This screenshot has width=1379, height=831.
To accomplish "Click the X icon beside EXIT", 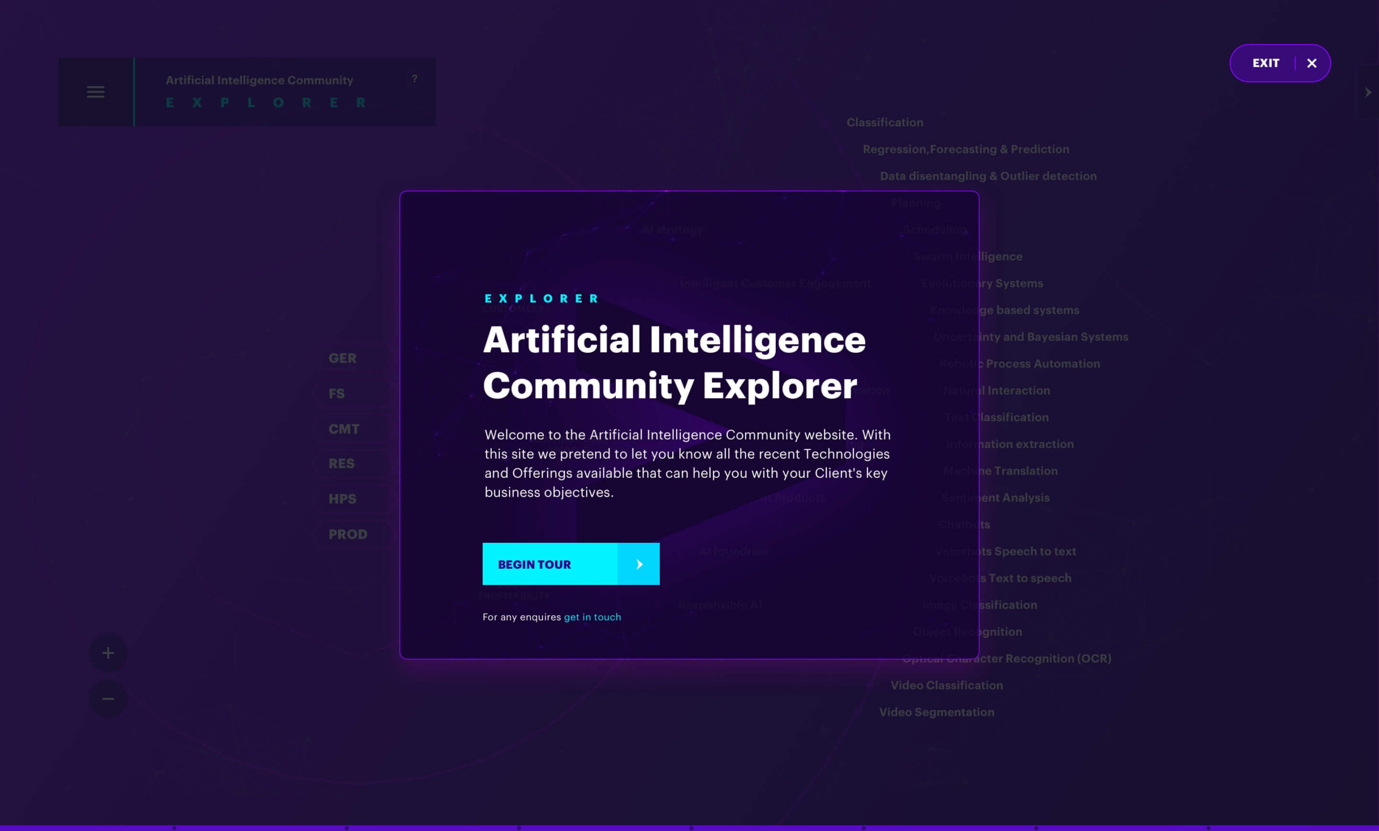I will [1311, 63].
